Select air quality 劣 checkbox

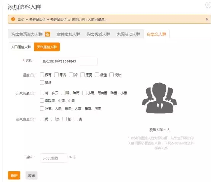76,119
